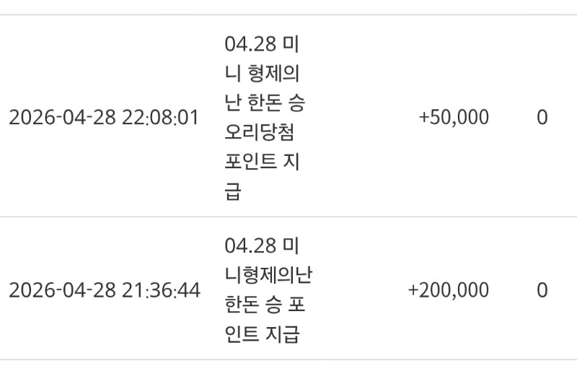Click the 0 value in the +200,000 row
577x371 pixels.
542,290
